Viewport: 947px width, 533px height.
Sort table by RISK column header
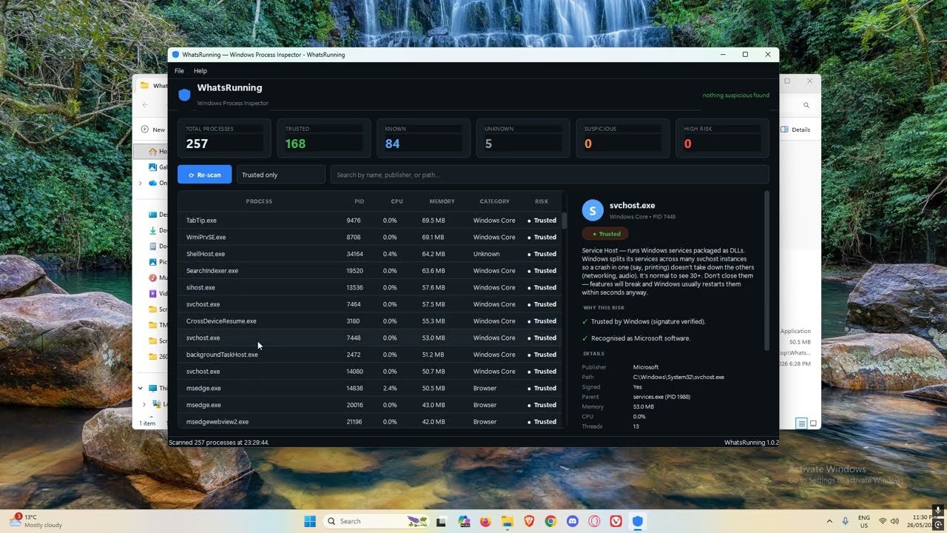(x=542, y=201)
